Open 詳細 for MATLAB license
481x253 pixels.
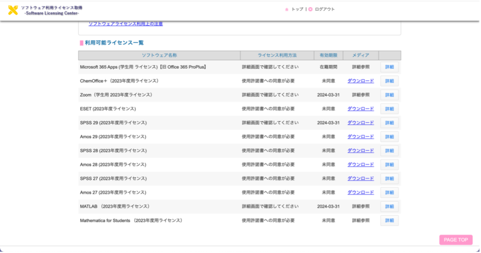[389, 207]
